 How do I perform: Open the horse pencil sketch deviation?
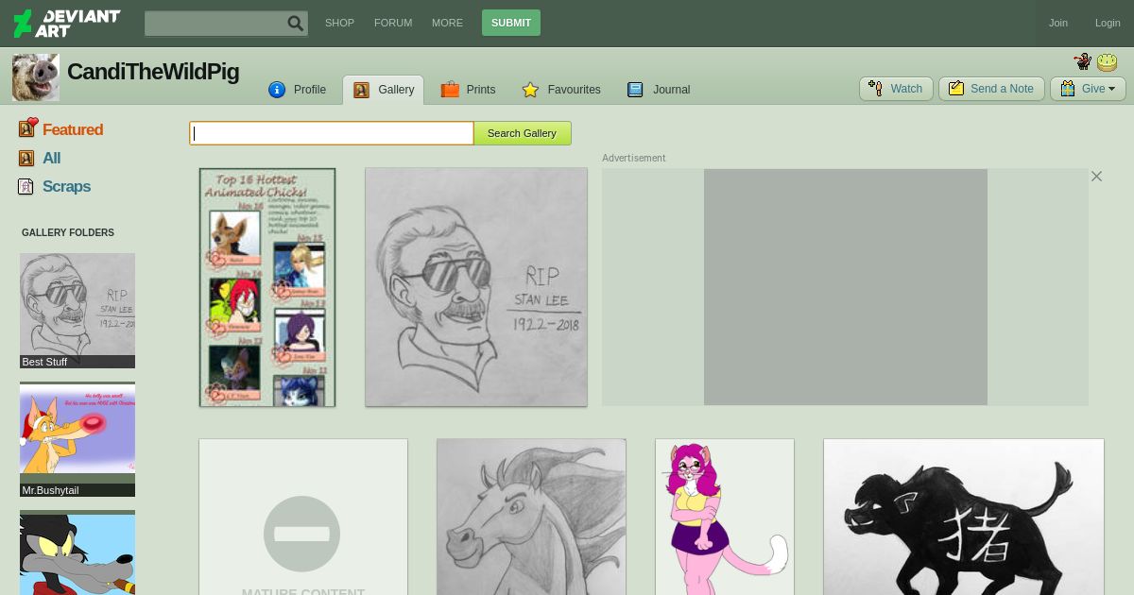pyautogui.click(x=531, y=517)
